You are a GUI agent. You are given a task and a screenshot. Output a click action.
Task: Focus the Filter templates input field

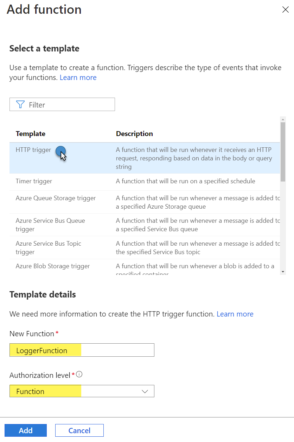[x=62, y=104]
